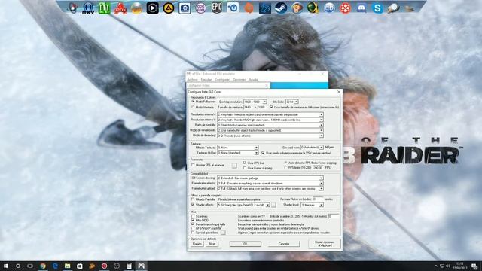Open the black play-button app in dock
Image resolution: width=482 pixels, height=271 pixels.
152,8
